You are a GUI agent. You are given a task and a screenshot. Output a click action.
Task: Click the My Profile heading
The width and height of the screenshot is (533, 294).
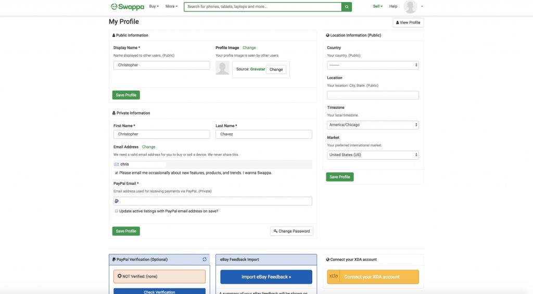tap(124, 22)
